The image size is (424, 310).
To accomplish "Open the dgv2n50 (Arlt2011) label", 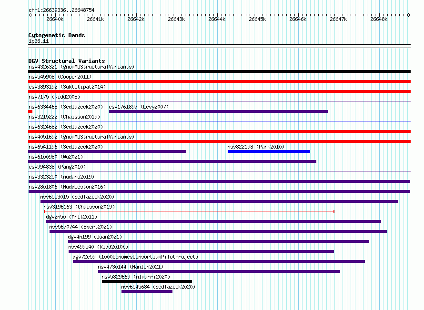I will (71, 217).
